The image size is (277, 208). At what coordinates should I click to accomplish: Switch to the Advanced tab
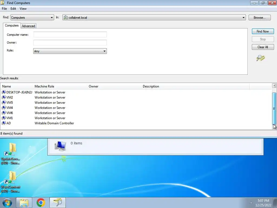click(x=28, y=26)
